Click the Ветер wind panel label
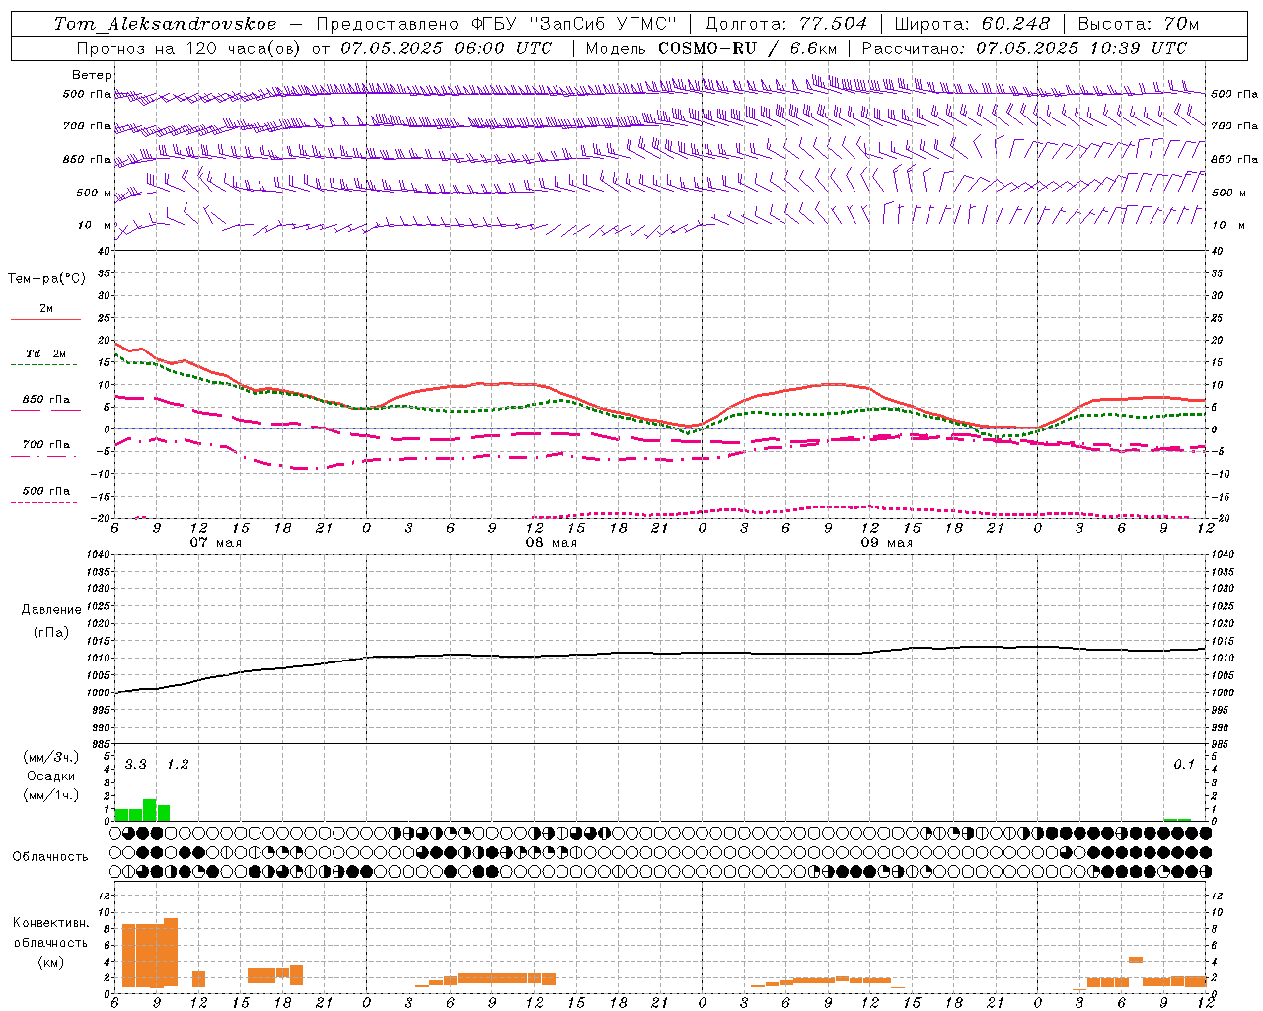1263x1011 pixels. click(x=92, y=75)
